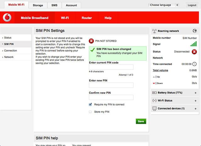Viewport: 201px width, 146px height.
Task: Uncheck Require my PIN to connect
Action: point(90,104)
